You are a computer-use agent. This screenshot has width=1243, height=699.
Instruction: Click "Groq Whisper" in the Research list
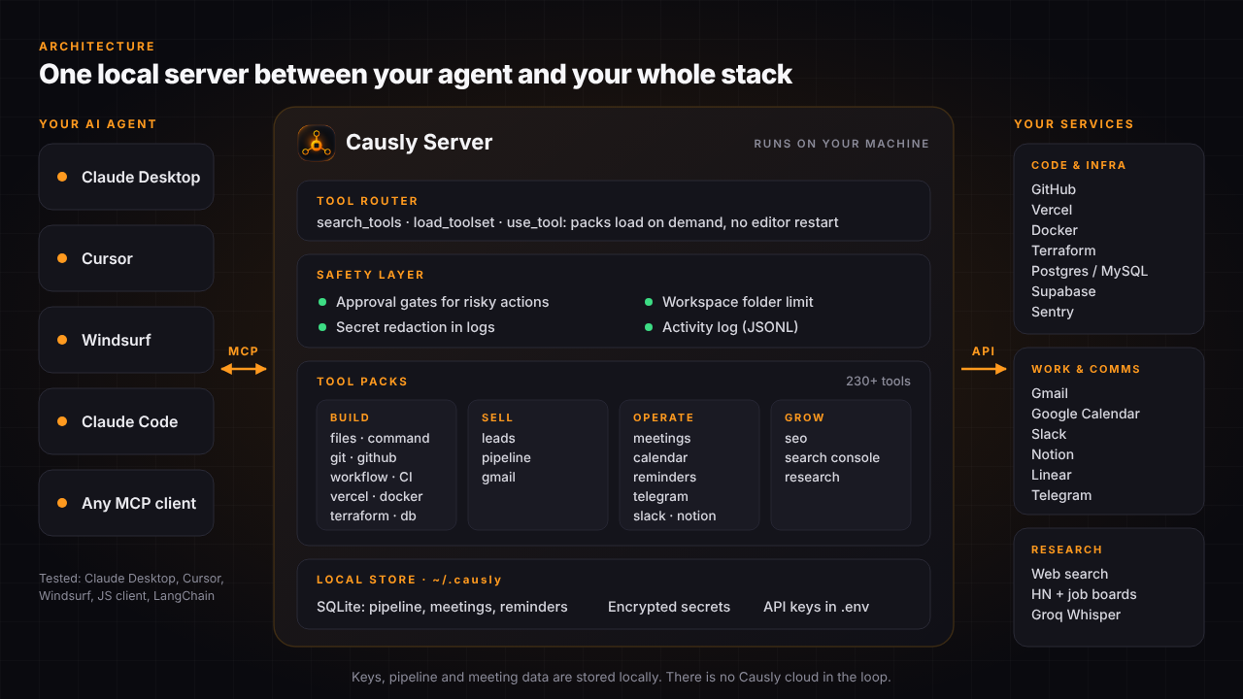coord(1076,615)
